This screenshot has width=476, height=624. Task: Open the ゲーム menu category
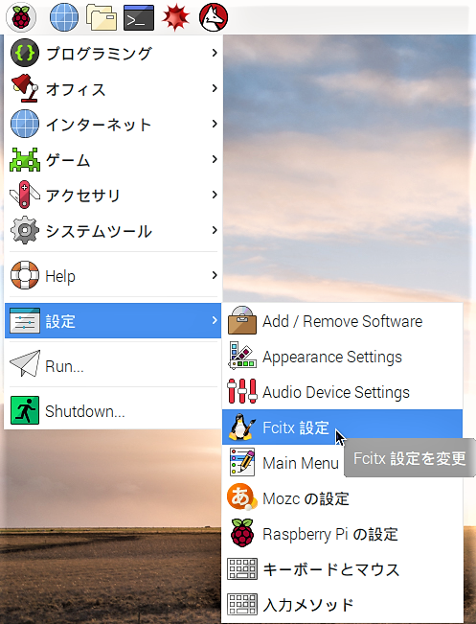[113, 159]
